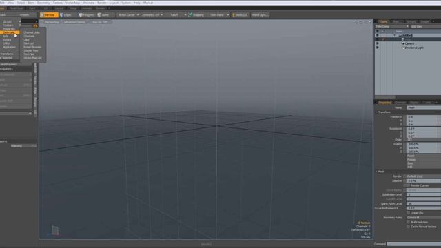This screenshot has height=248, width=441.
Task: Select Vertices selection mode
Action: (x=49, y=15)
